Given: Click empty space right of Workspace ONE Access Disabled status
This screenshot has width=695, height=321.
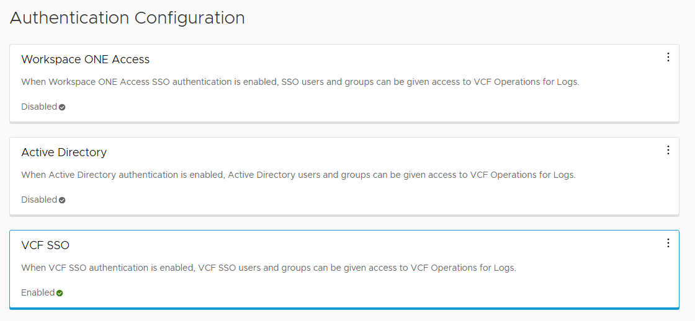Looking at the screenshot, I should pyautogui.click(x=372, y=107).
